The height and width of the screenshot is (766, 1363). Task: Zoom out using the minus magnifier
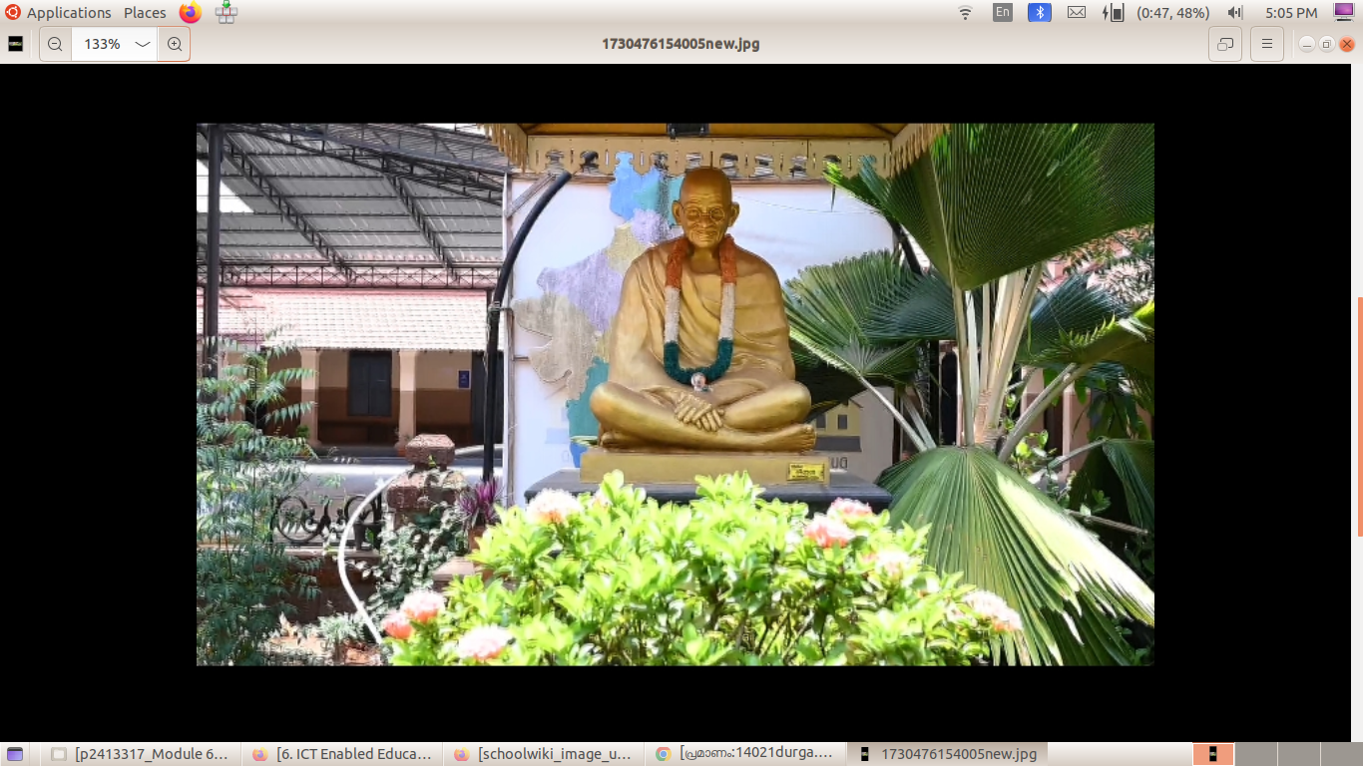point(55,44)
